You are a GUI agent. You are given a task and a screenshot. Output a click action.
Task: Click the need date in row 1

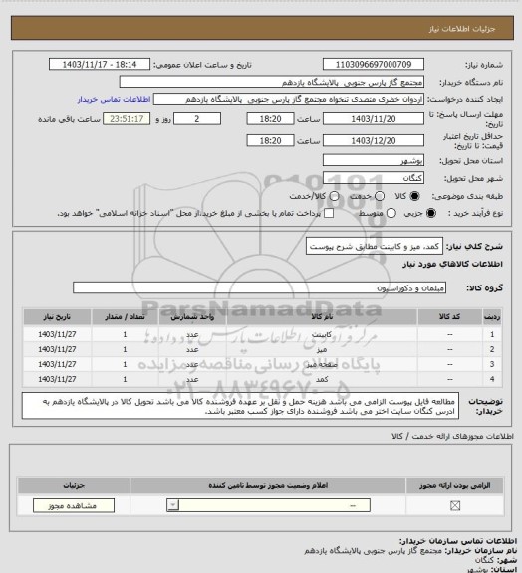pyautogui.click(x=57, y=334)
